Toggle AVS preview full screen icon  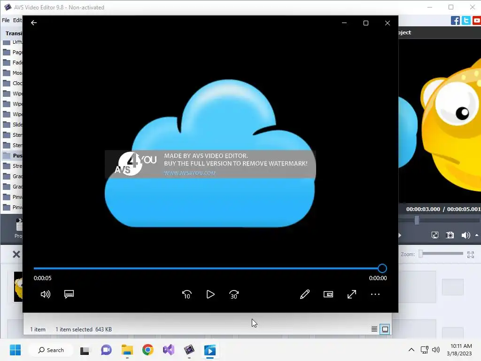click(x=434, y=235)
